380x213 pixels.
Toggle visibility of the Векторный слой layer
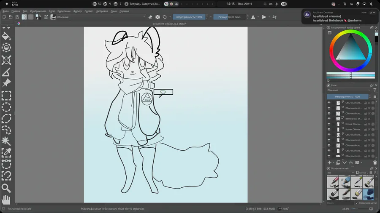point(329,119)
